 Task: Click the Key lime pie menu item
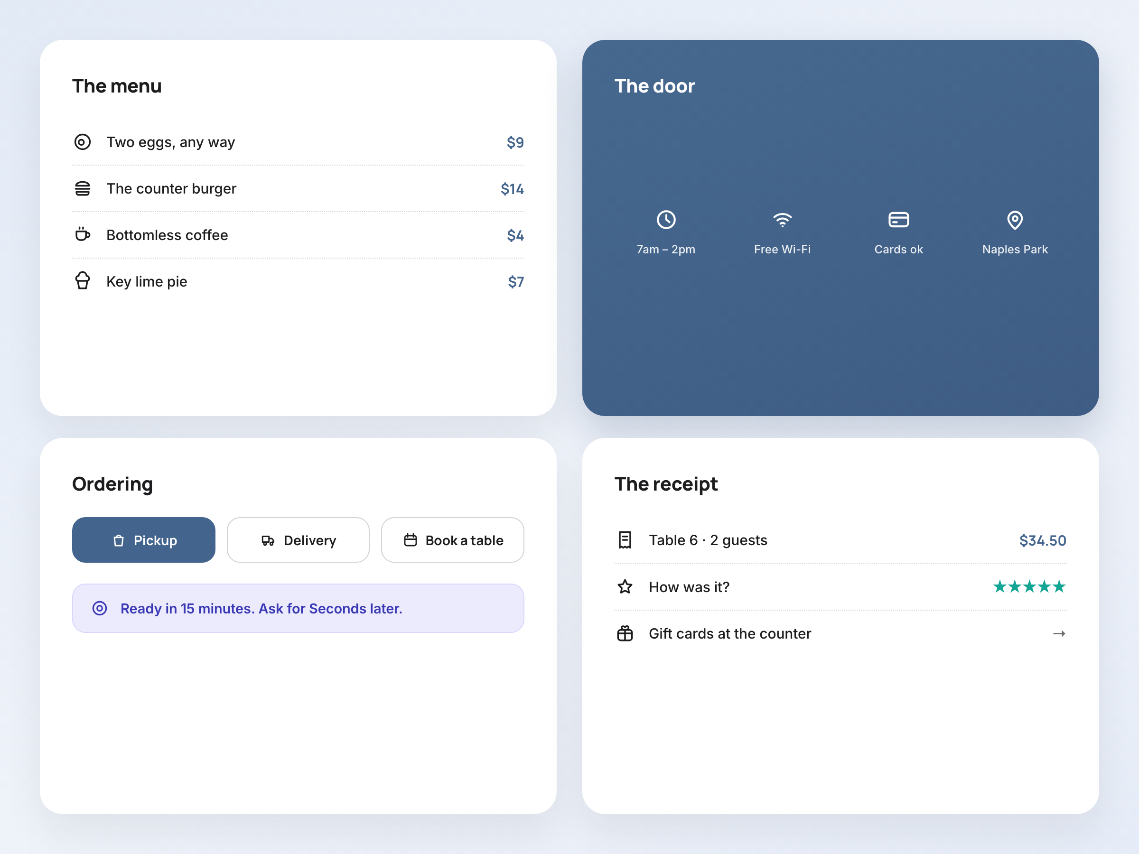pyautogui.click(x=298, y=281)
